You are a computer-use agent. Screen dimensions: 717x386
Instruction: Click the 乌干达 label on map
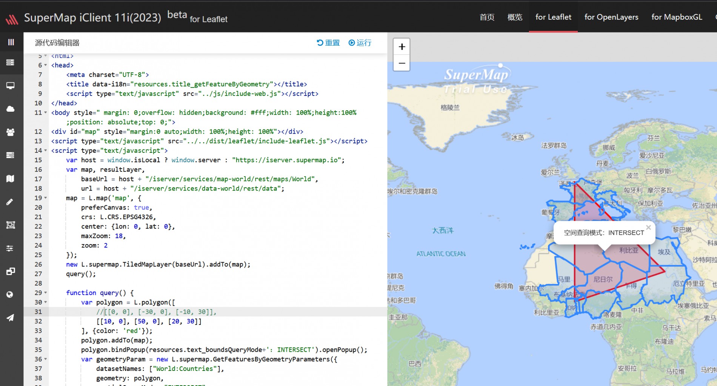[671, 328]
